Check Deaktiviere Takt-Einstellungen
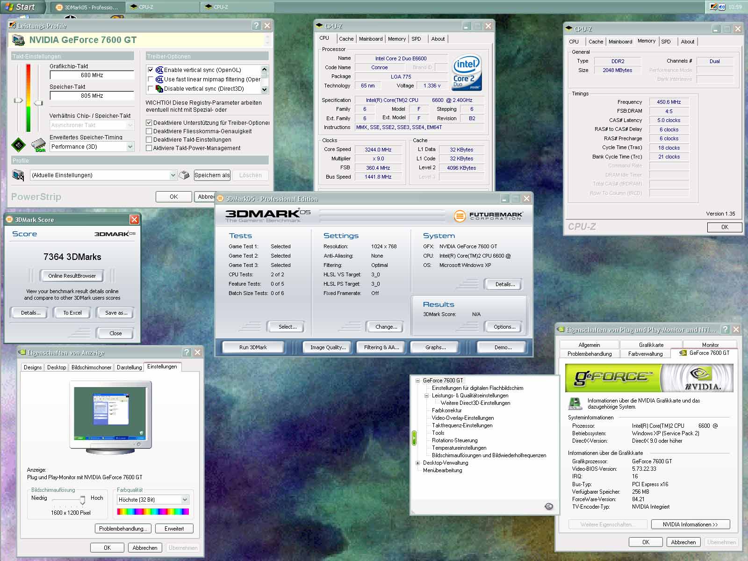The height and width of the screenshot is (561, 748). tap(149, 140)
